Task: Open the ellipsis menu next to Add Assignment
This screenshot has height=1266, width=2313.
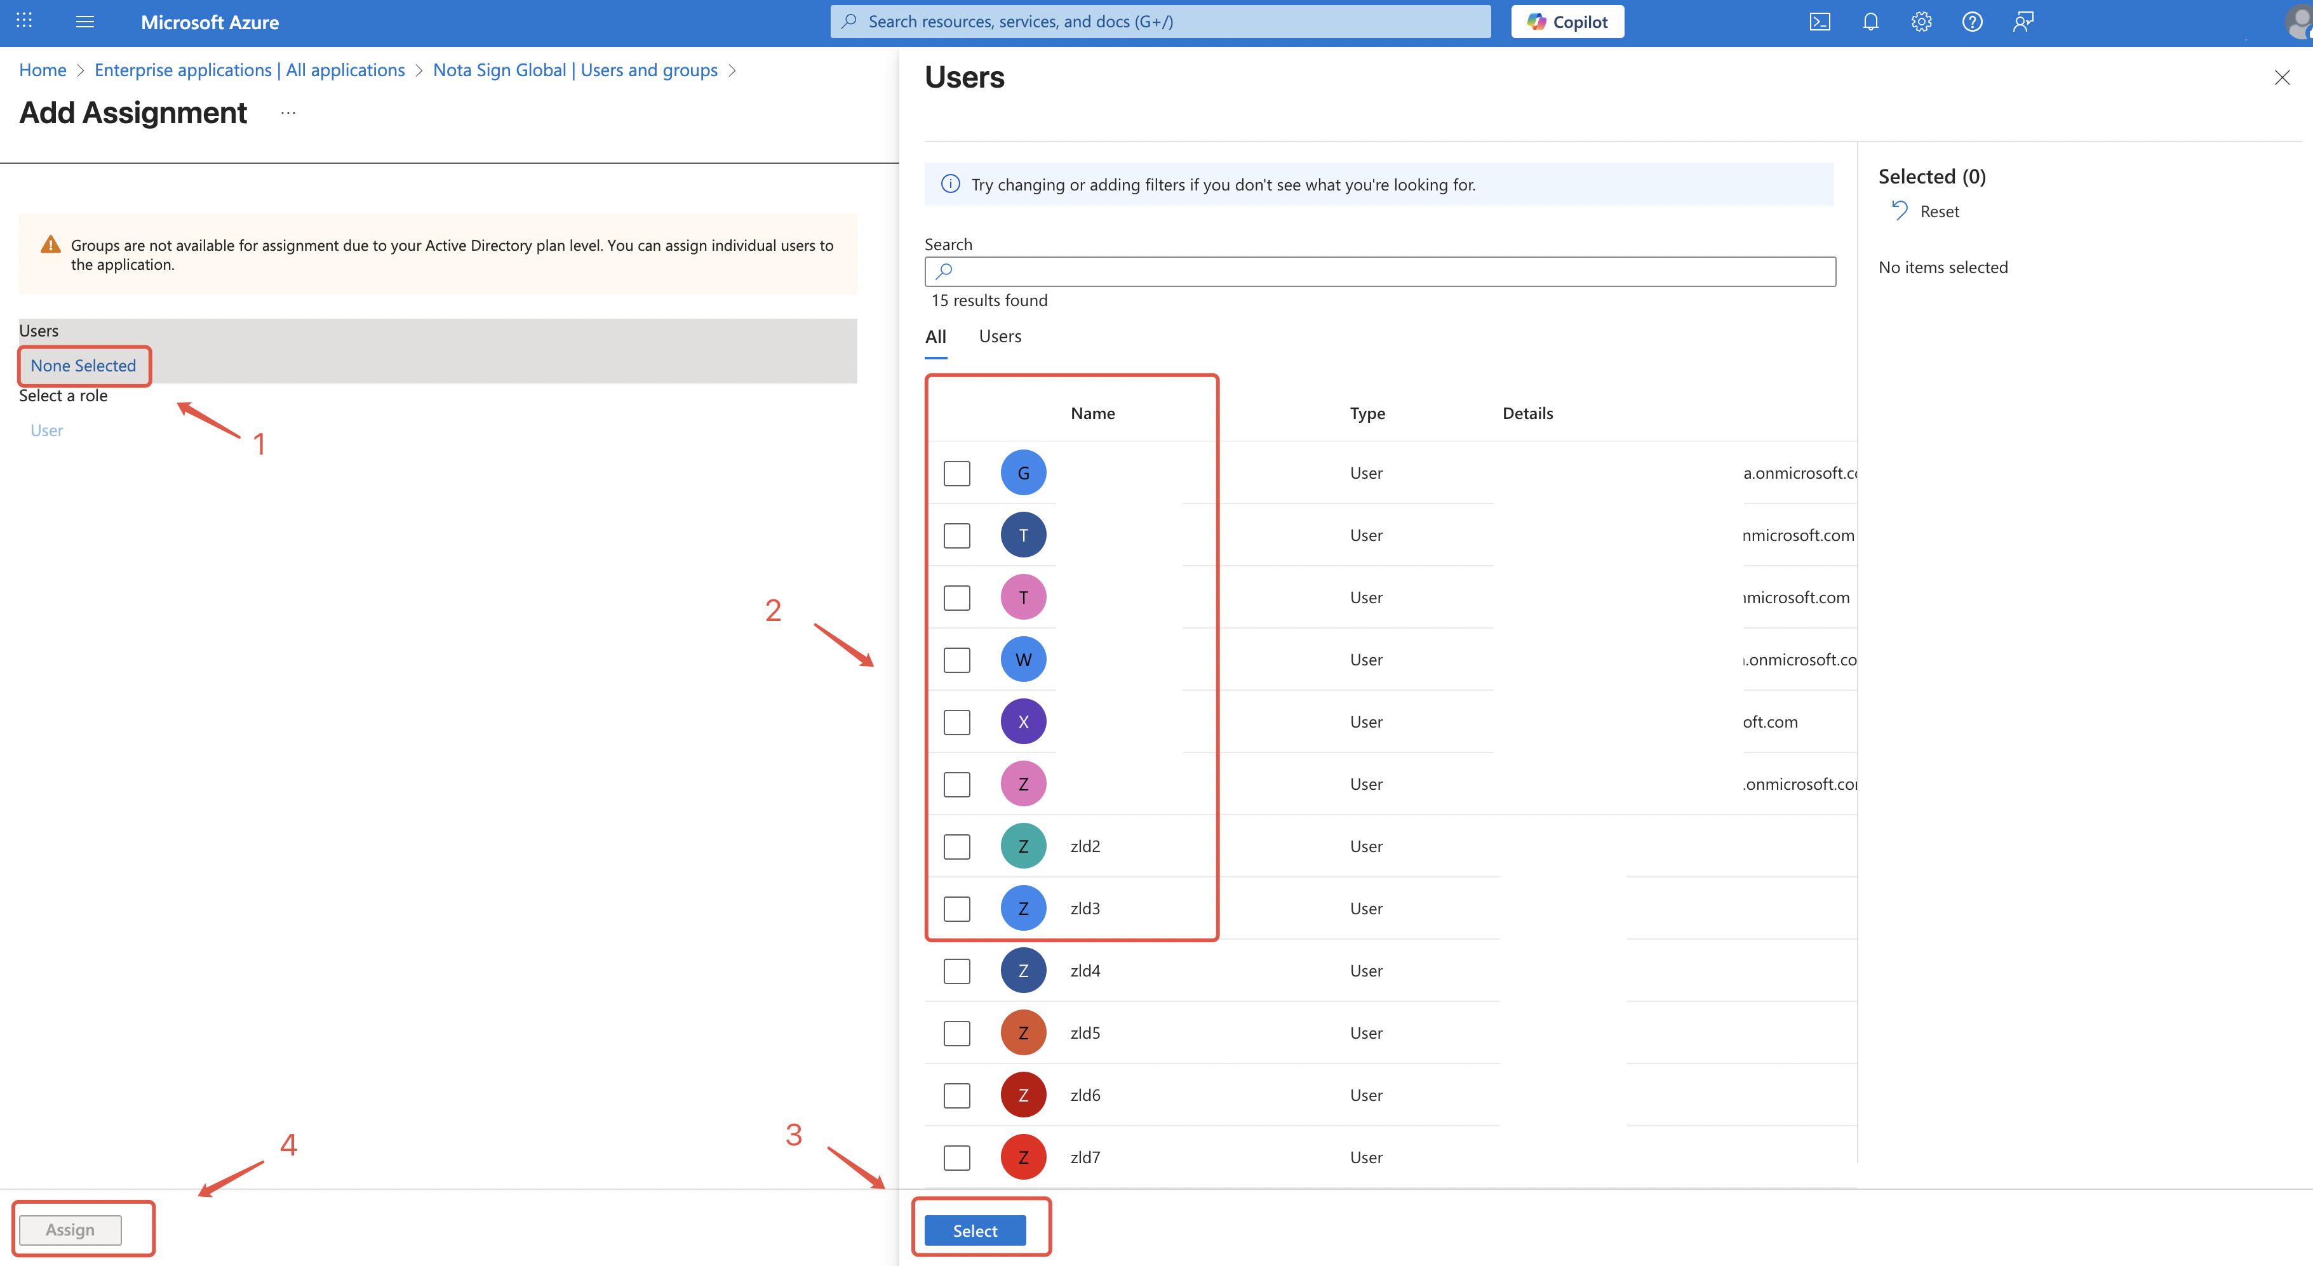Action: [x=287, y=113]
